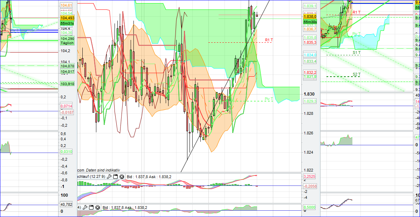The height and width of the screenshot is (217, 420).
Task: Click the green 8,5000 value at bottom right
Action: click(x=309, y=207)
